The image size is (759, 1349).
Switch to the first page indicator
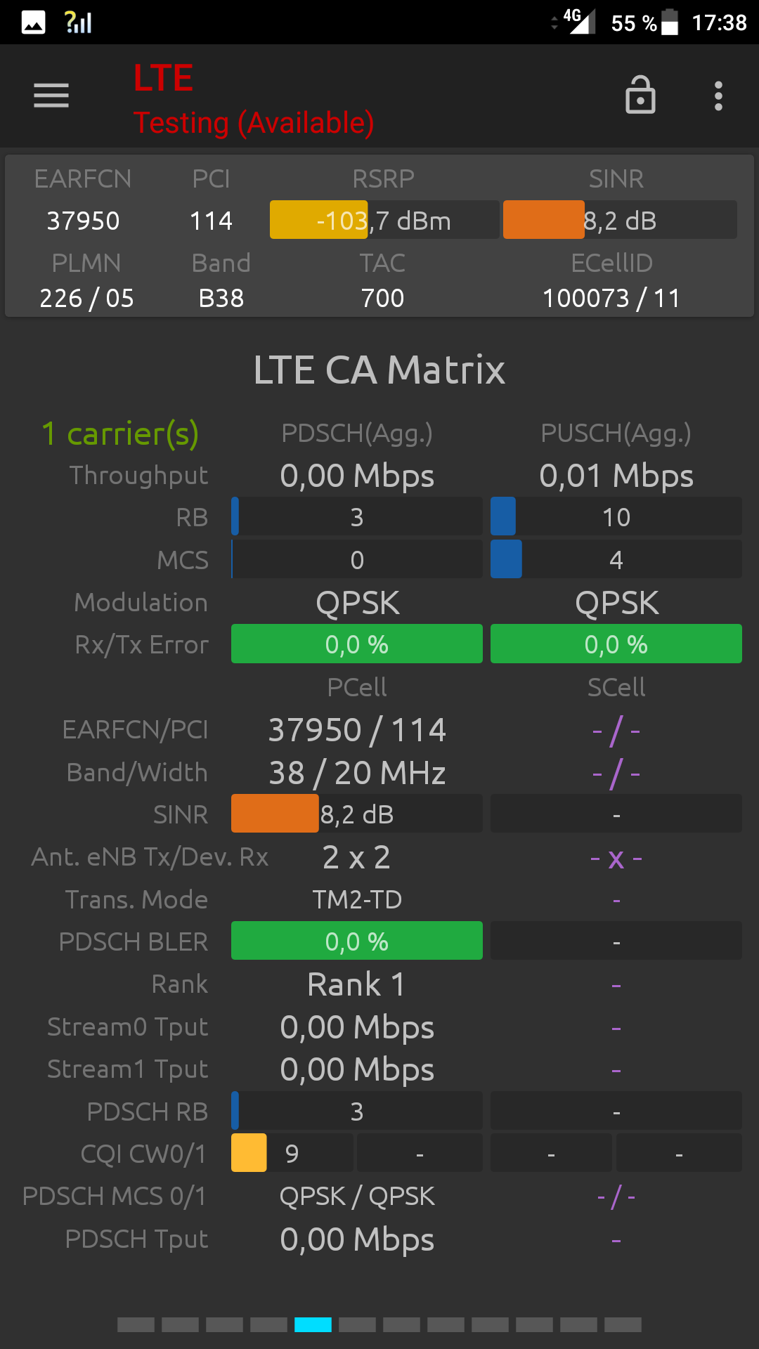point(136,1324)
